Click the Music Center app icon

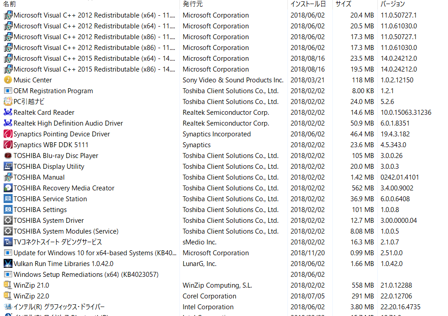8,80
